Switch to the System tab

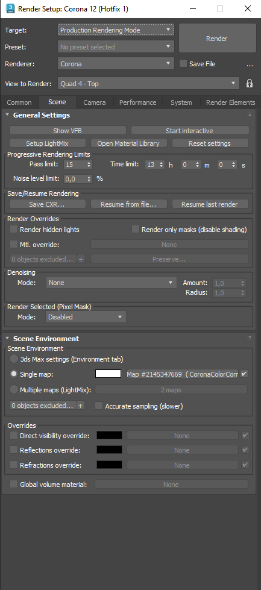[x=181, y=102]
